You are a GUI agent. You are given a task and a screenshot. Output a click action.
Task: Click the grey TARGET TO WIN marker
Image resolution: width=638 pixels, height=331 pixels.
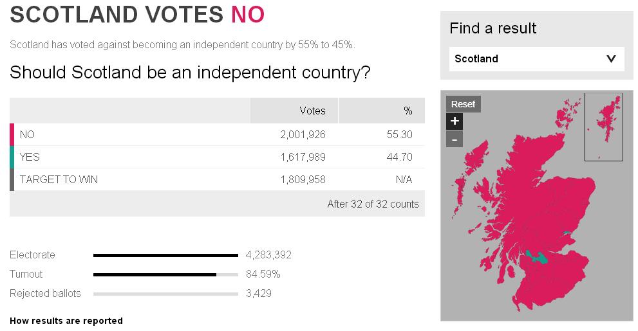pos(12,179)
